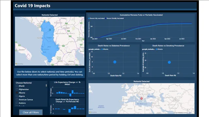Click Death Rates vs Diabetes Prevalence title
209x117 pixels.
tap(114, 45)
